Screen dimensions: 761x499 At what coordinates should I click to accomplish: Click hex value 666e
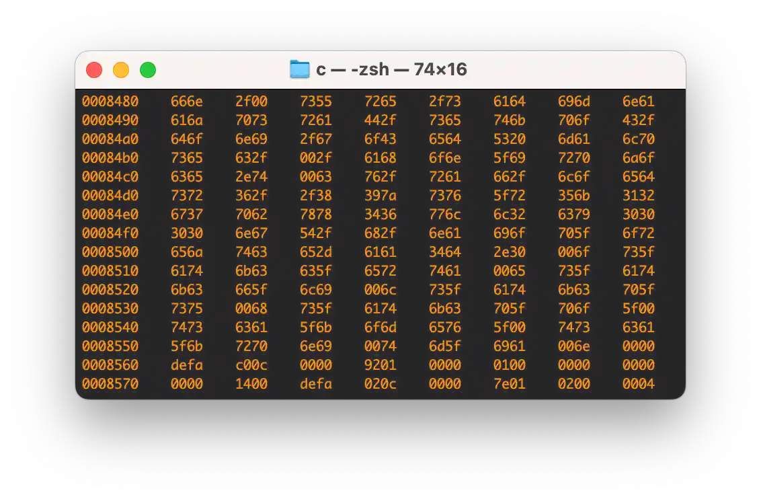(187, 102)
